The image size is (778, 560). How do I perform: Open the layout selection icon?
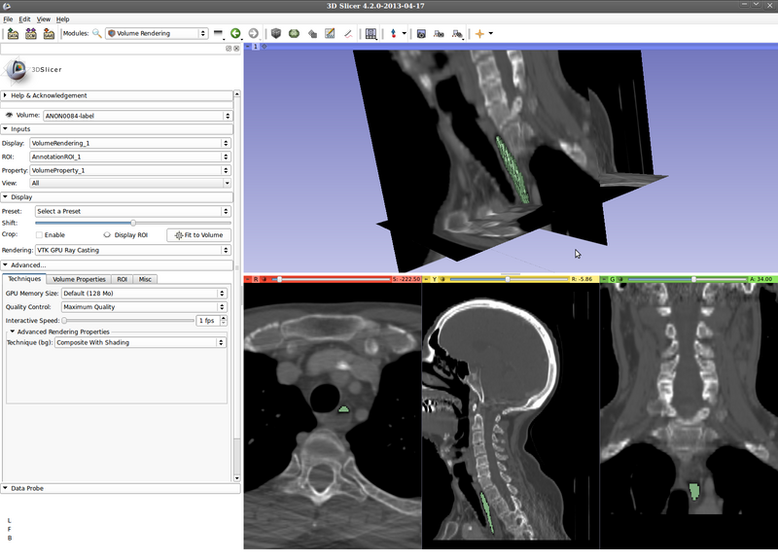coord(371,33)
